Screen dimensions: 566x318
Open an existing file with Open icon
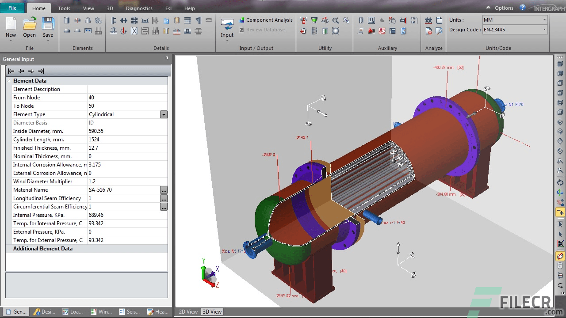30,27
